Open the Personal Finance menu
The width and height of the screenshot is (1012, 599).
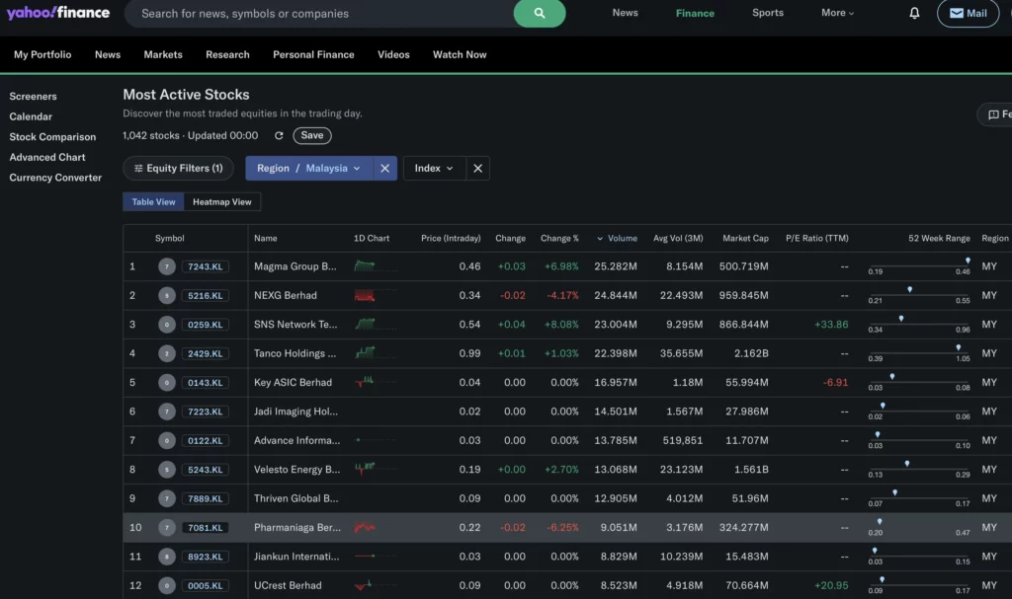(x=313, y=55)
